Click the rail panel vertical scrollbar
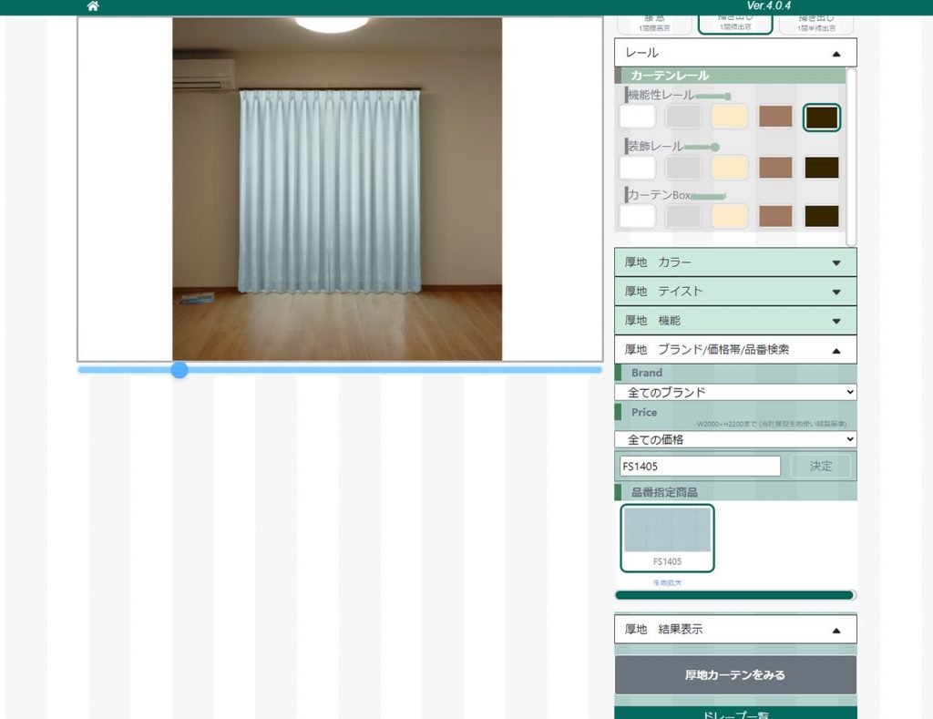Screen dimensions: 933x719 (851, 157)
